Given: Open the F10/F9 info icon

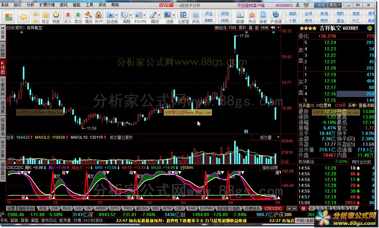Looking at the screenshot, I should (x=138, y=15).
